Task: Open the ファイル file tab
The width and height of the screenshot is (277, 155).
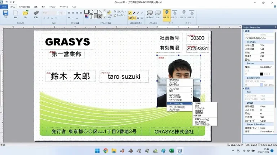Action: point(4,7)
